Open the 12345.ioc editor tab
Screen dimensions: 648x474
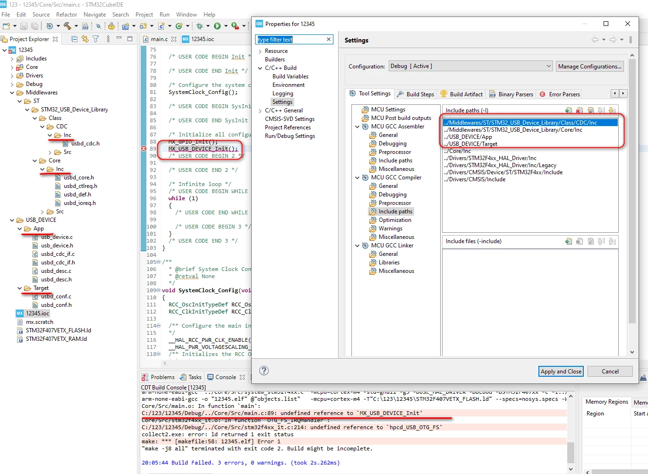click(198, 39)
